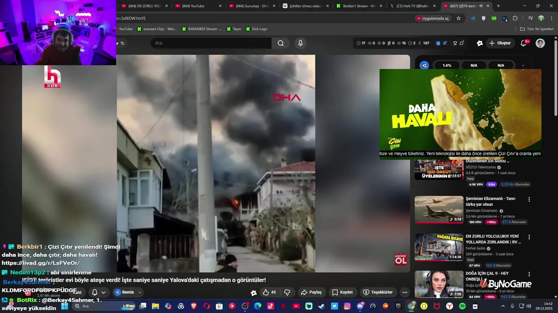Activate voice search microphone icon
The image size is (558, 313).
click(x=300, y=43)
